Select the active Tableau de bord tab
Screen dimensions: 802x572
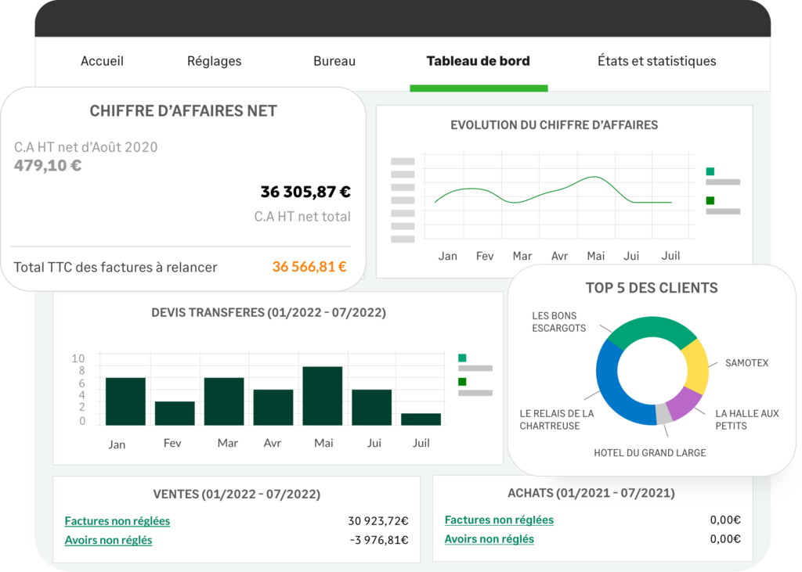coord(478,61)
